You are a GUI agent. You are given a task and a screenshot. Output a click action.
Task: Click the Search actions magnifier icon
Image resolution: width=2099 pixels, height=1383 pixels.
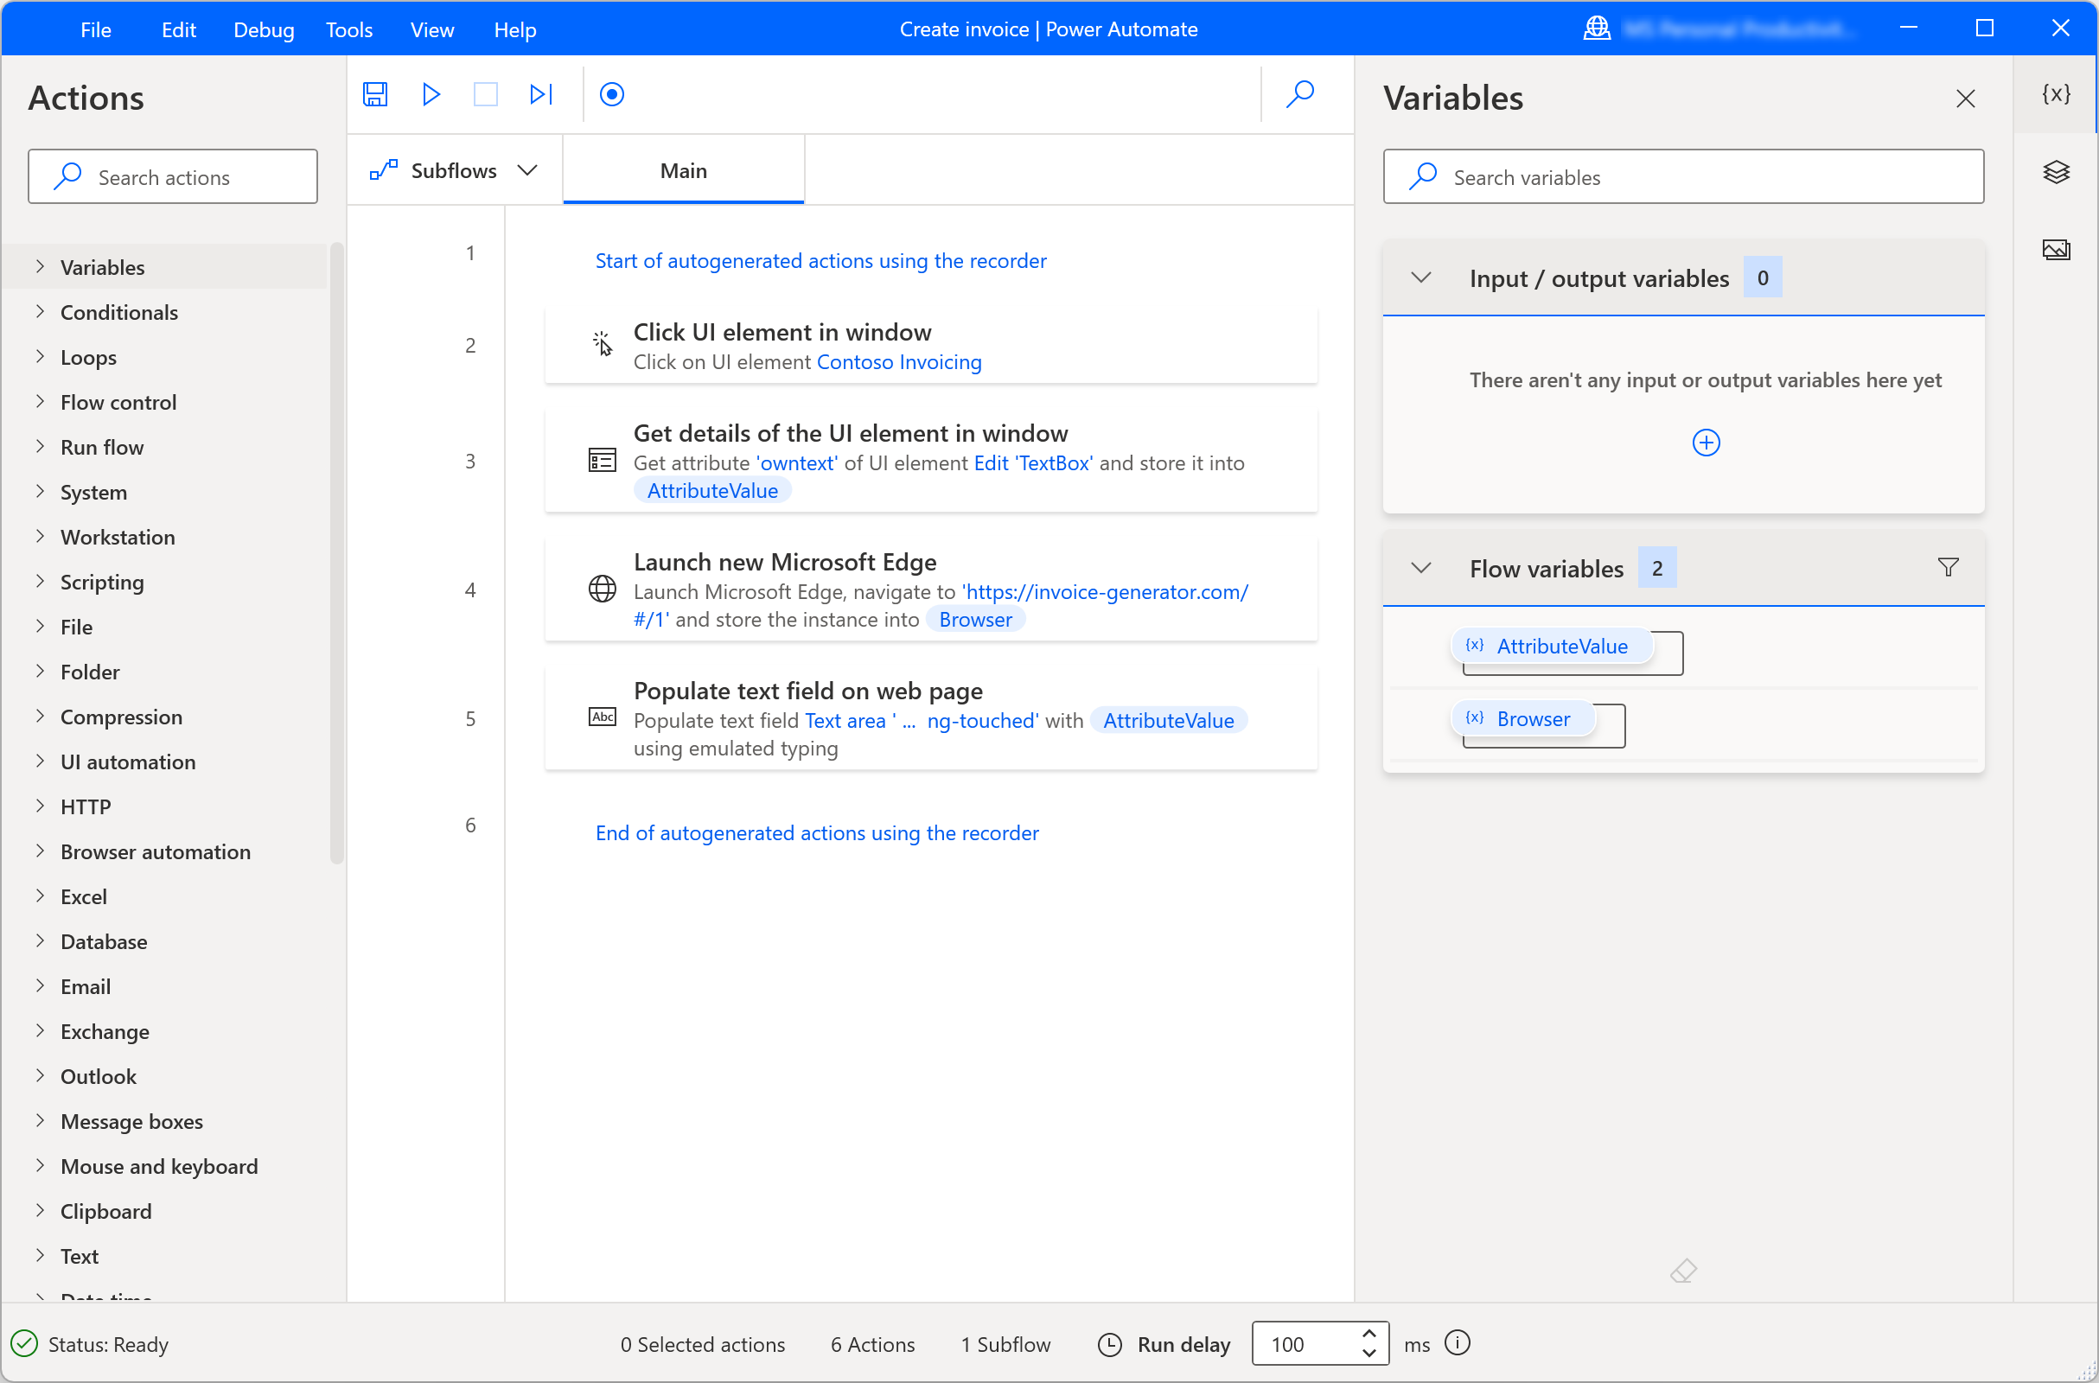68,176
